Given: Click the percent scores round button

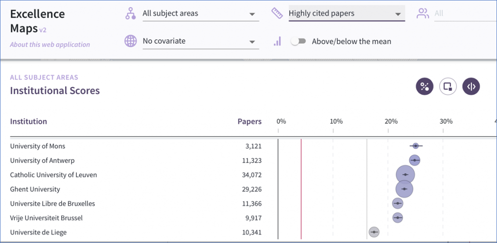Looking at the screenshot, I should point(424,86).
